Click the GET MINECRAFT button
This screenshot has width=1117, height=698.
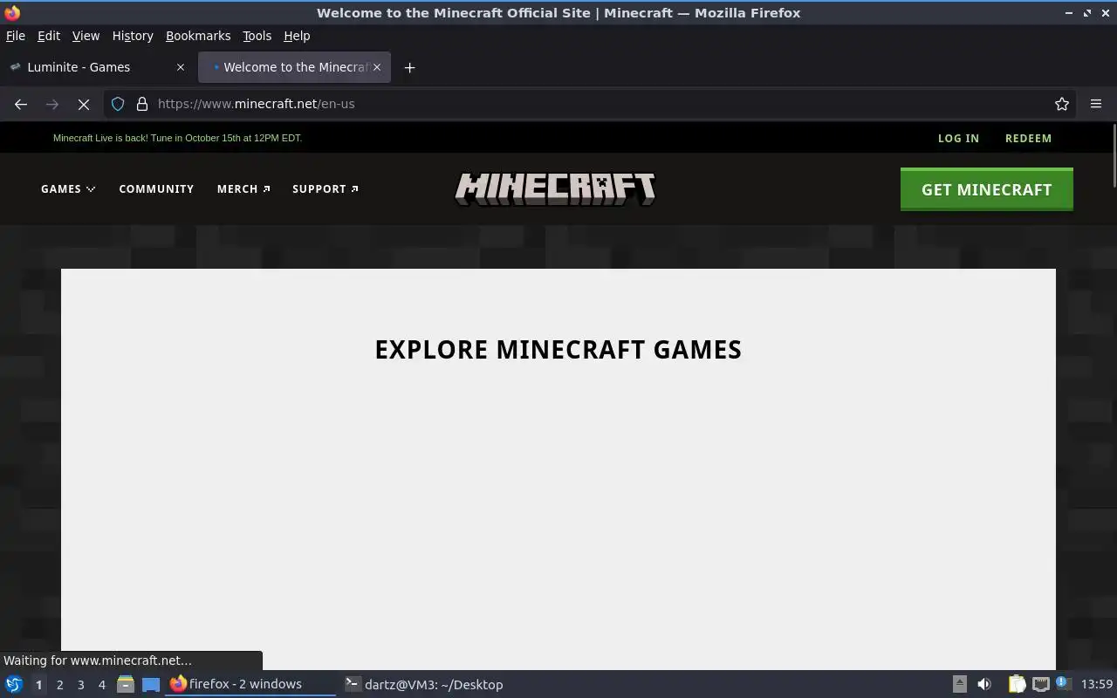tap(986, 189)
